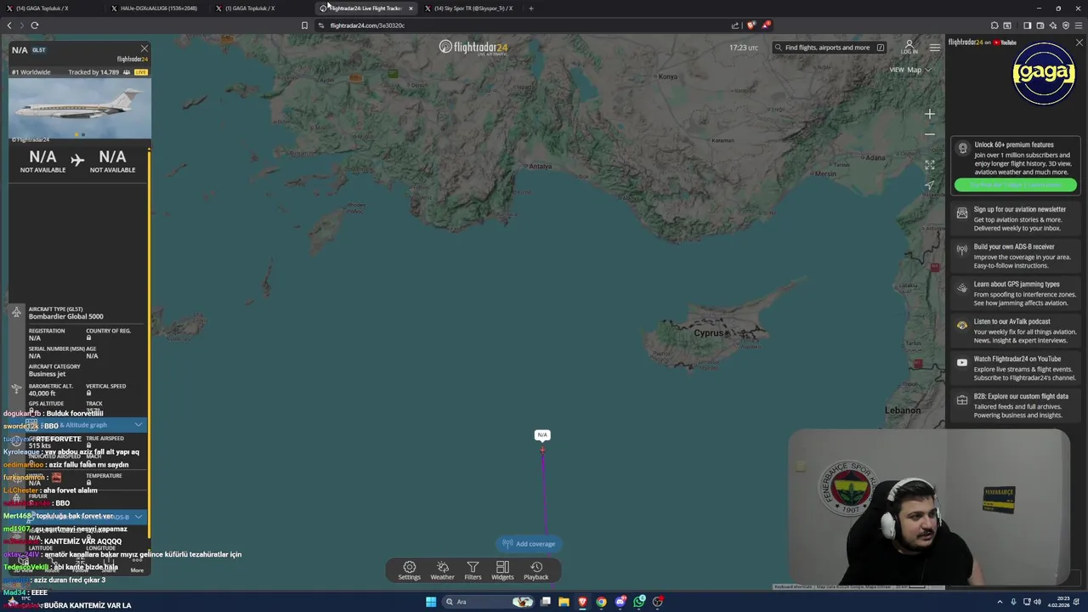Toggle the browser sidebar panel
This screenshot has height=612, width=1088.
(x=1027, y=25)
